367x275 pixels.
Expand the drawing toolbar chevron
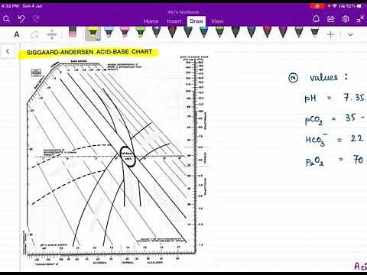coord(351,34)
